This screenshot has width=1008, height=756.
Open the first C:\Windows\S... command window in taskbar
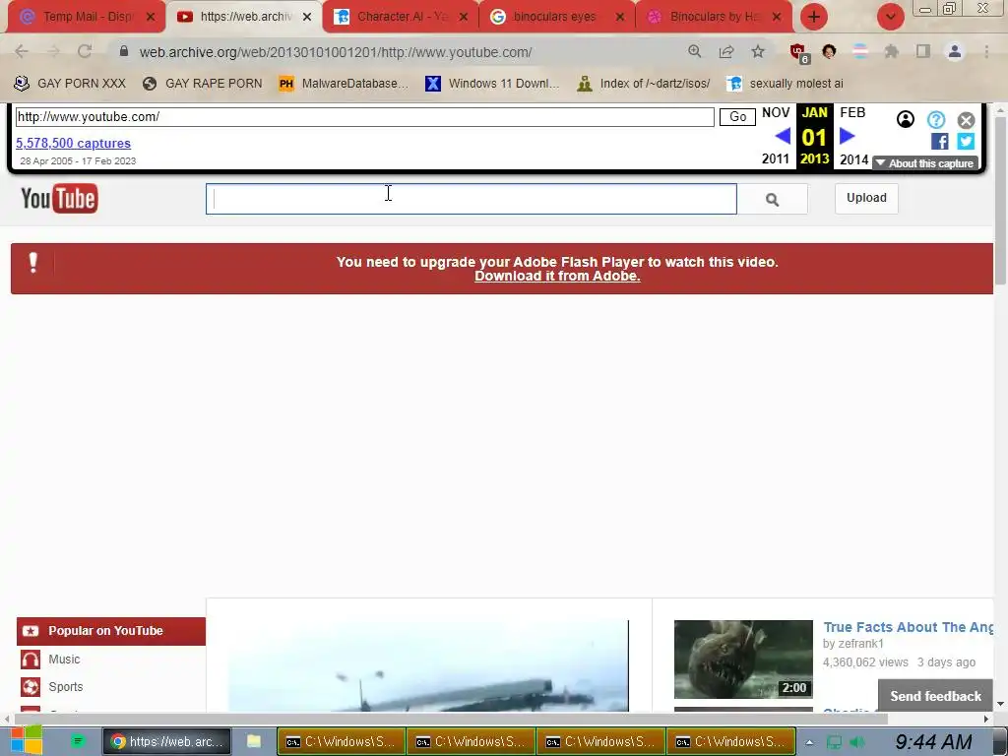(x=342, y=741)
